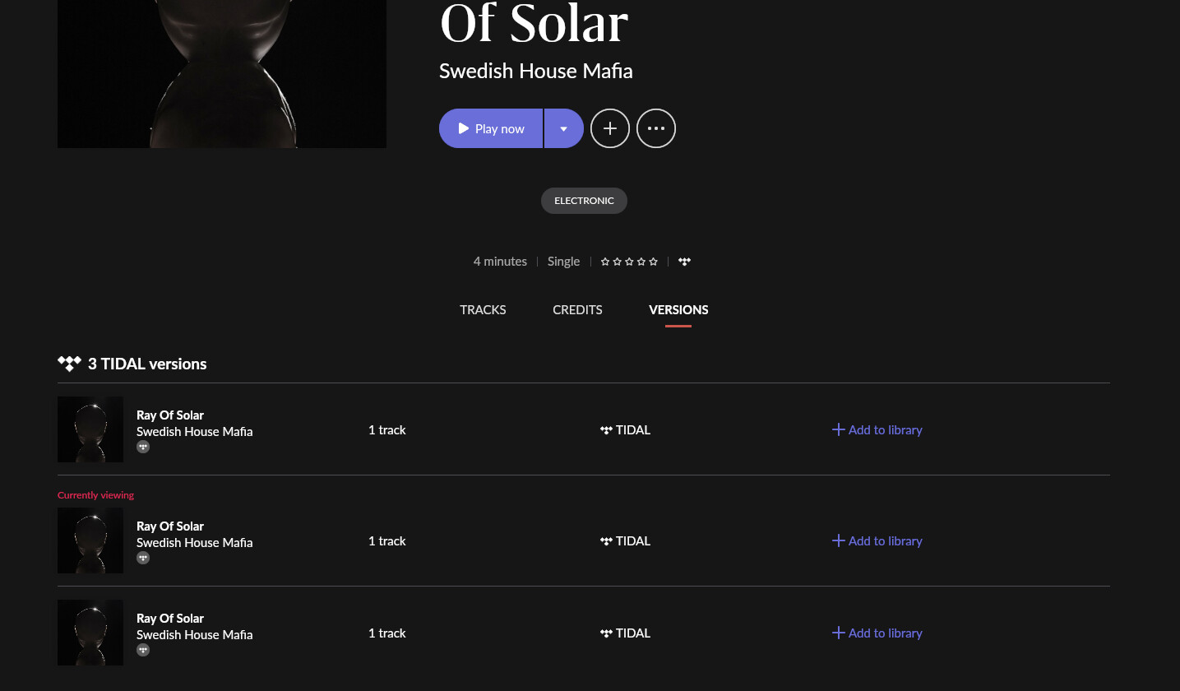Click Add to library for the last version
Image resolution: width=1180 pixels, height=691 pixels.
(x=877, y=633)
